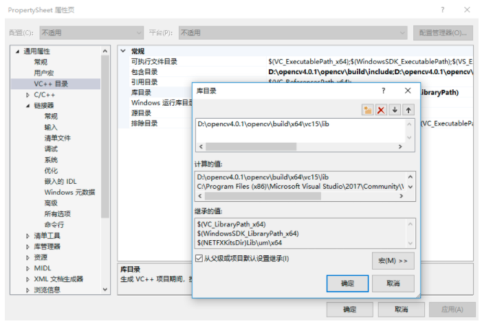
Task: Select VC++ 目录 tree item
Action: click(51, 84)
